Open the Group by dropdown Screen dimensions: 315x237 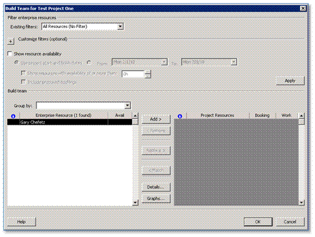(x=127, y=106)
